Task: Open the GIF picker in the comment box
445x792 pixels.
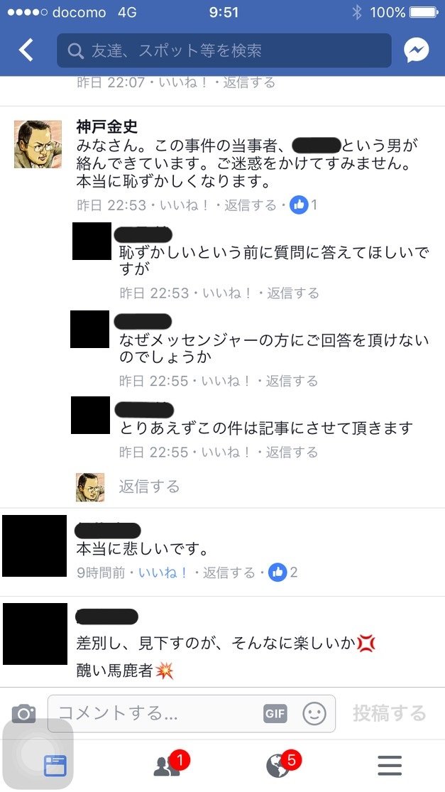Action: 275,713
